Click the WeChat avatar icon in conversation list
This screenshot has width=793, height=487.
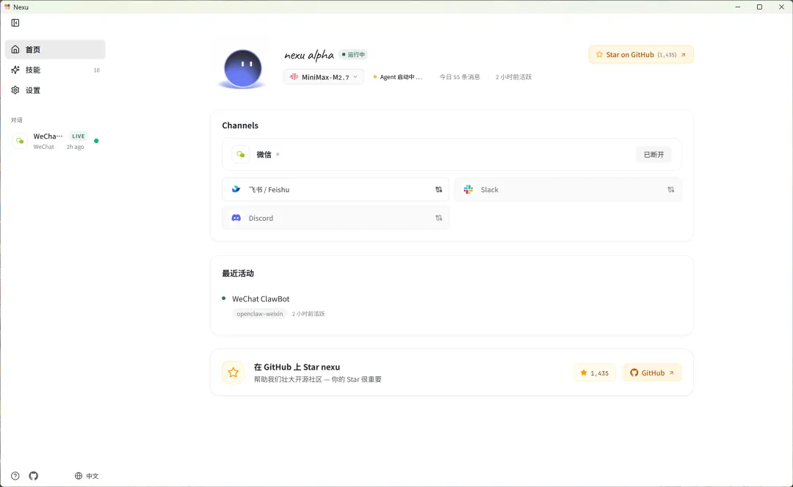pos(20,141)
